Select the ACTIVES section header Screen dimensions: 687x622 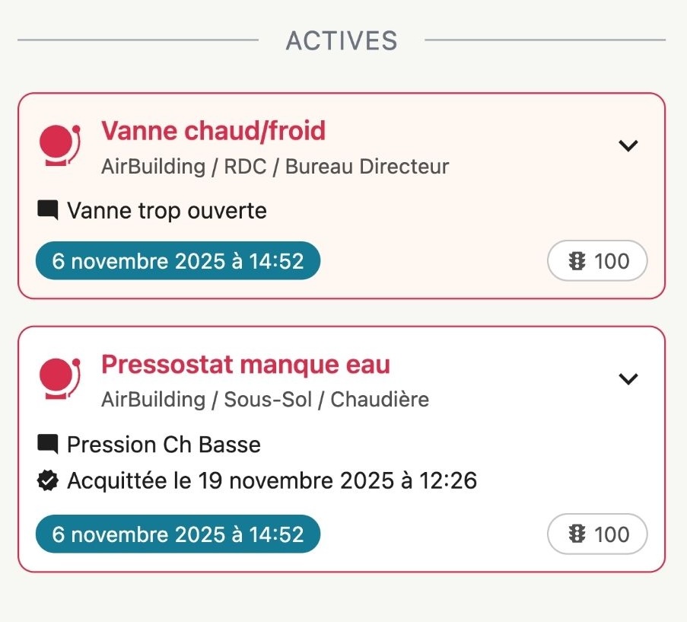[342, 40]
